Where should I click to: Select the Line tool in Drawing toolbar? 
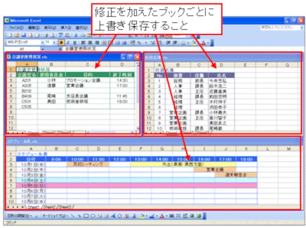tap(73, 216)
